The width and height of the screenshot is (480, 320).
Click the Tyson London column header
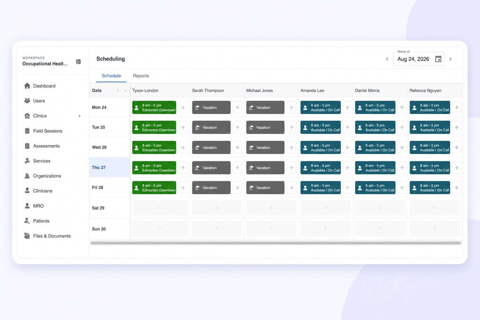[x=145, y=90]
